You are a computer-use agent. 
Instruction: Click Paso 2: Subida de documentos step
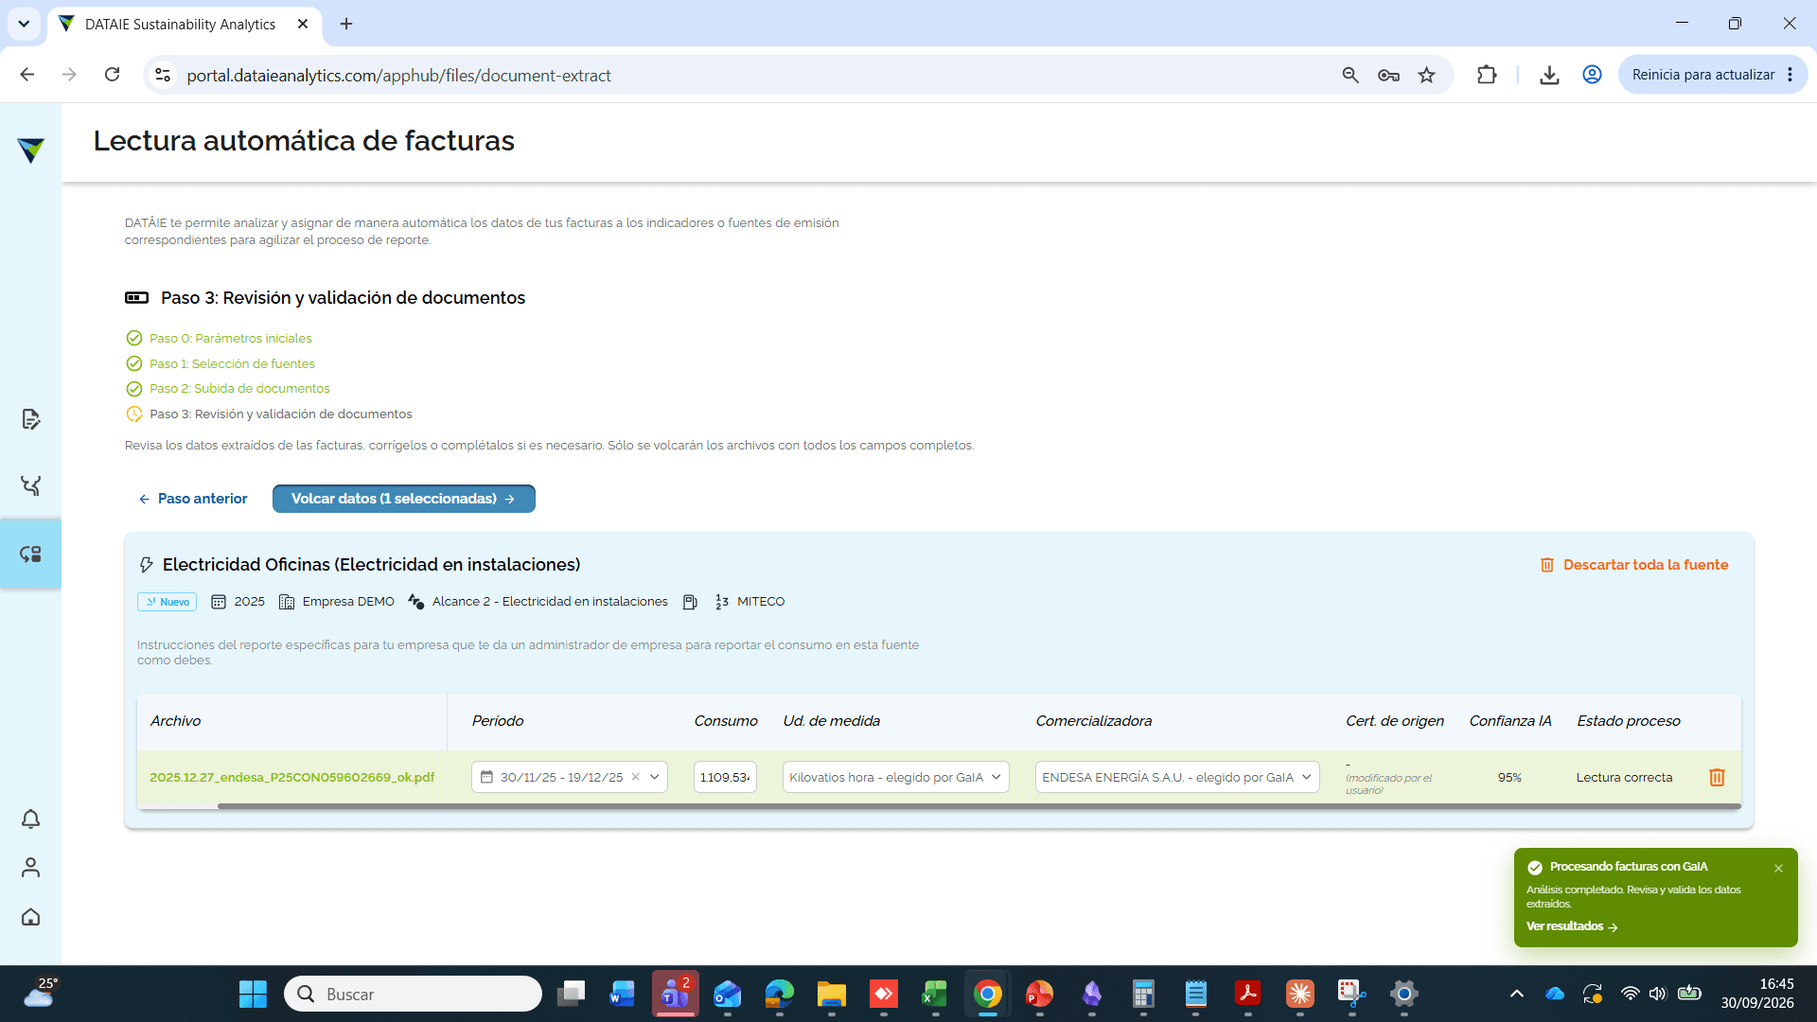tap(239, 389)
